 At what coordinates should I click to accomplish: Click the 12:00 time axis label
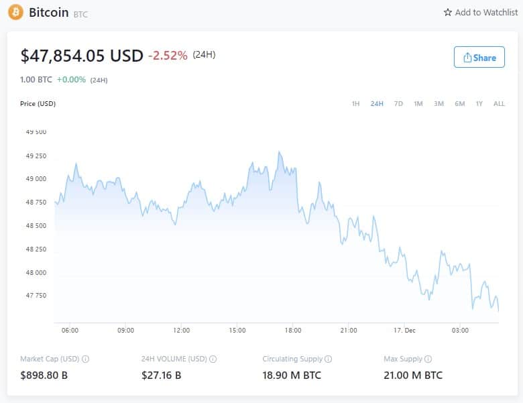[182, 331]
